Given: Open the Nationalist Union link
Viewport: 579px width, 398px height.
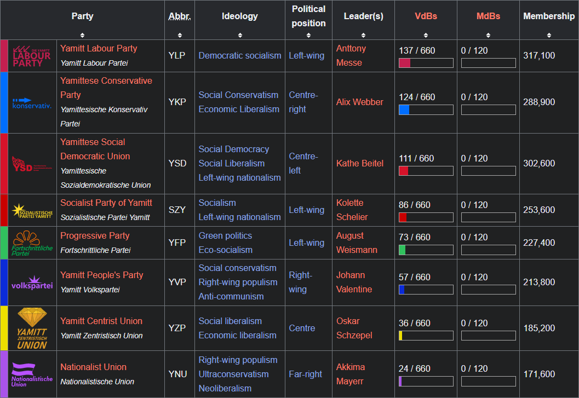Looking at the screenshot, I should pos(93,367).
